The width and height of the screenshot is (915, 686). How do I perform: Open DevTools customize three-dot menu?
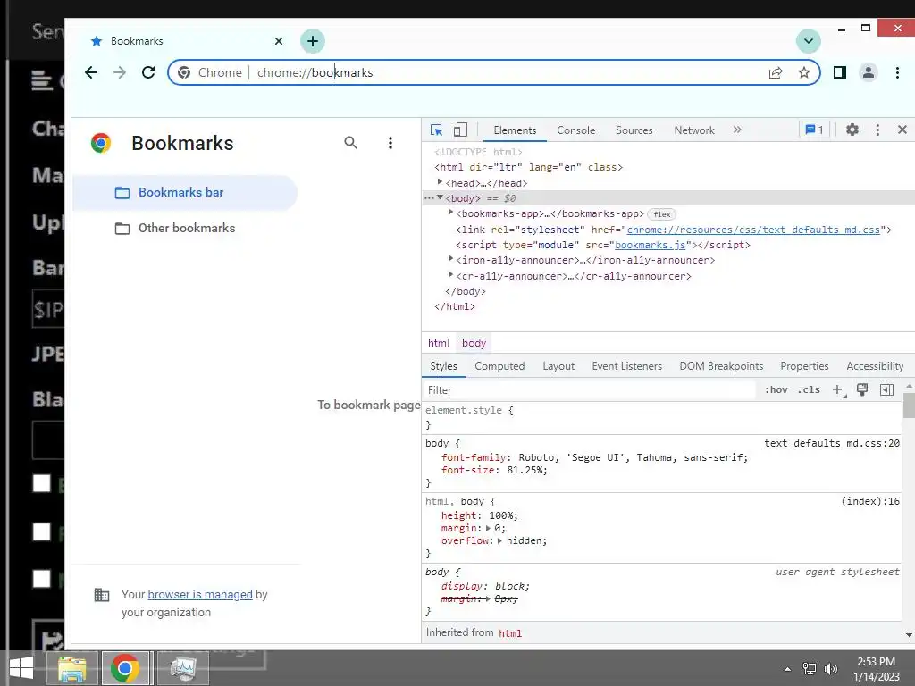click(x=877, y=130)
